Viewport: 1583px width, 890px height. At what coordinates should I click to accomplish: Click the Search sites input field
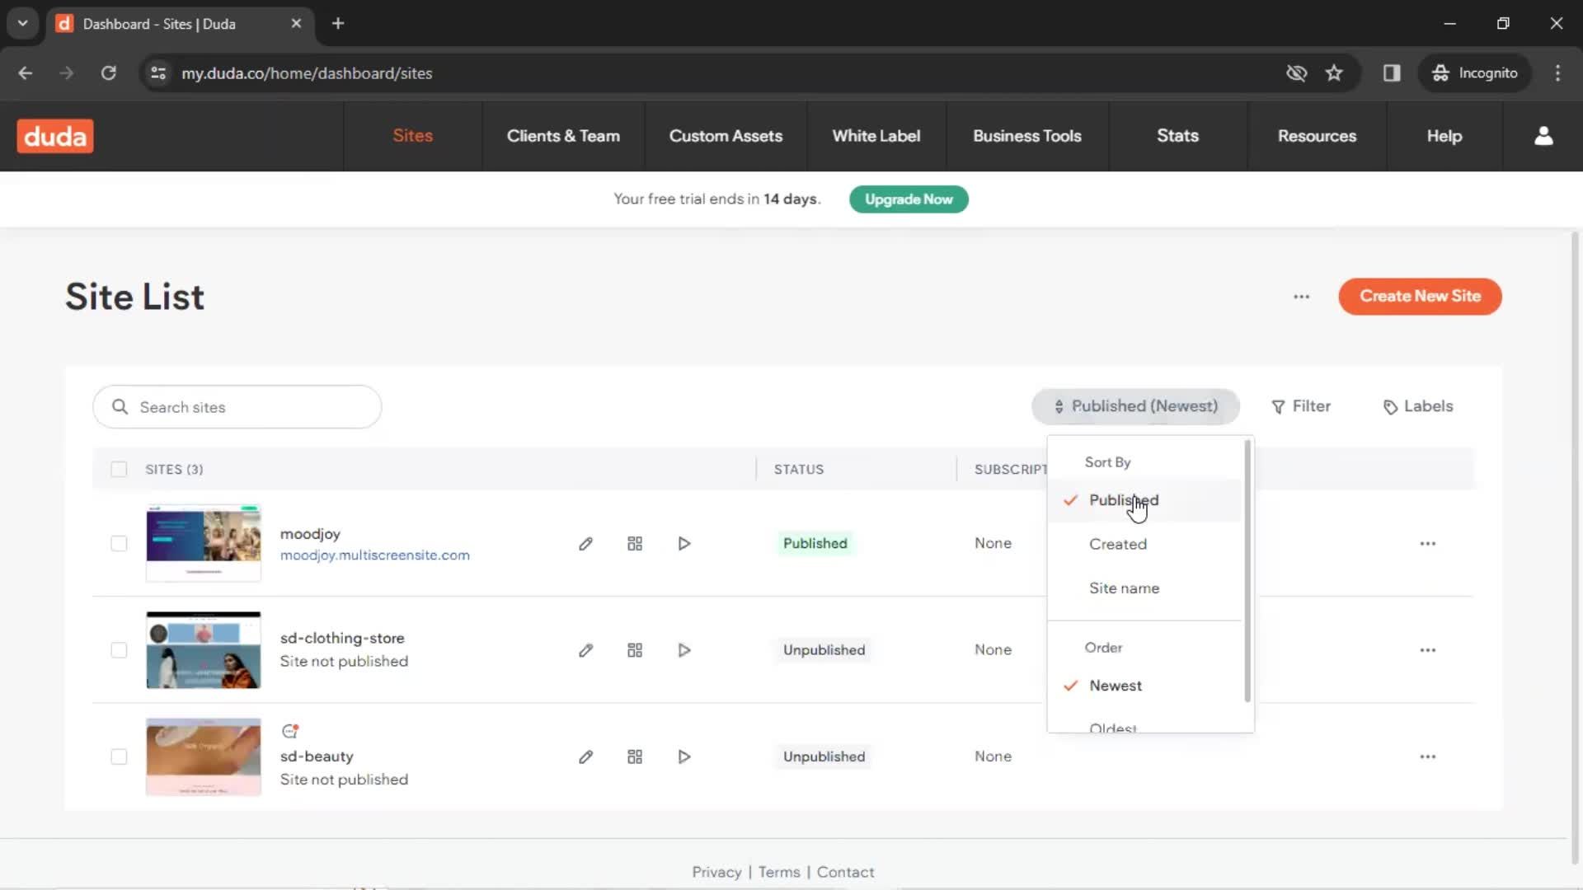[x=237, y=407]
